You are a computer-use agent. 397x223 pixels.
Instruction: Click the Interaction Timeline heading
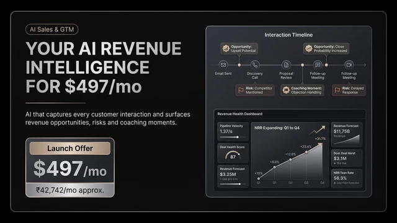288,35
